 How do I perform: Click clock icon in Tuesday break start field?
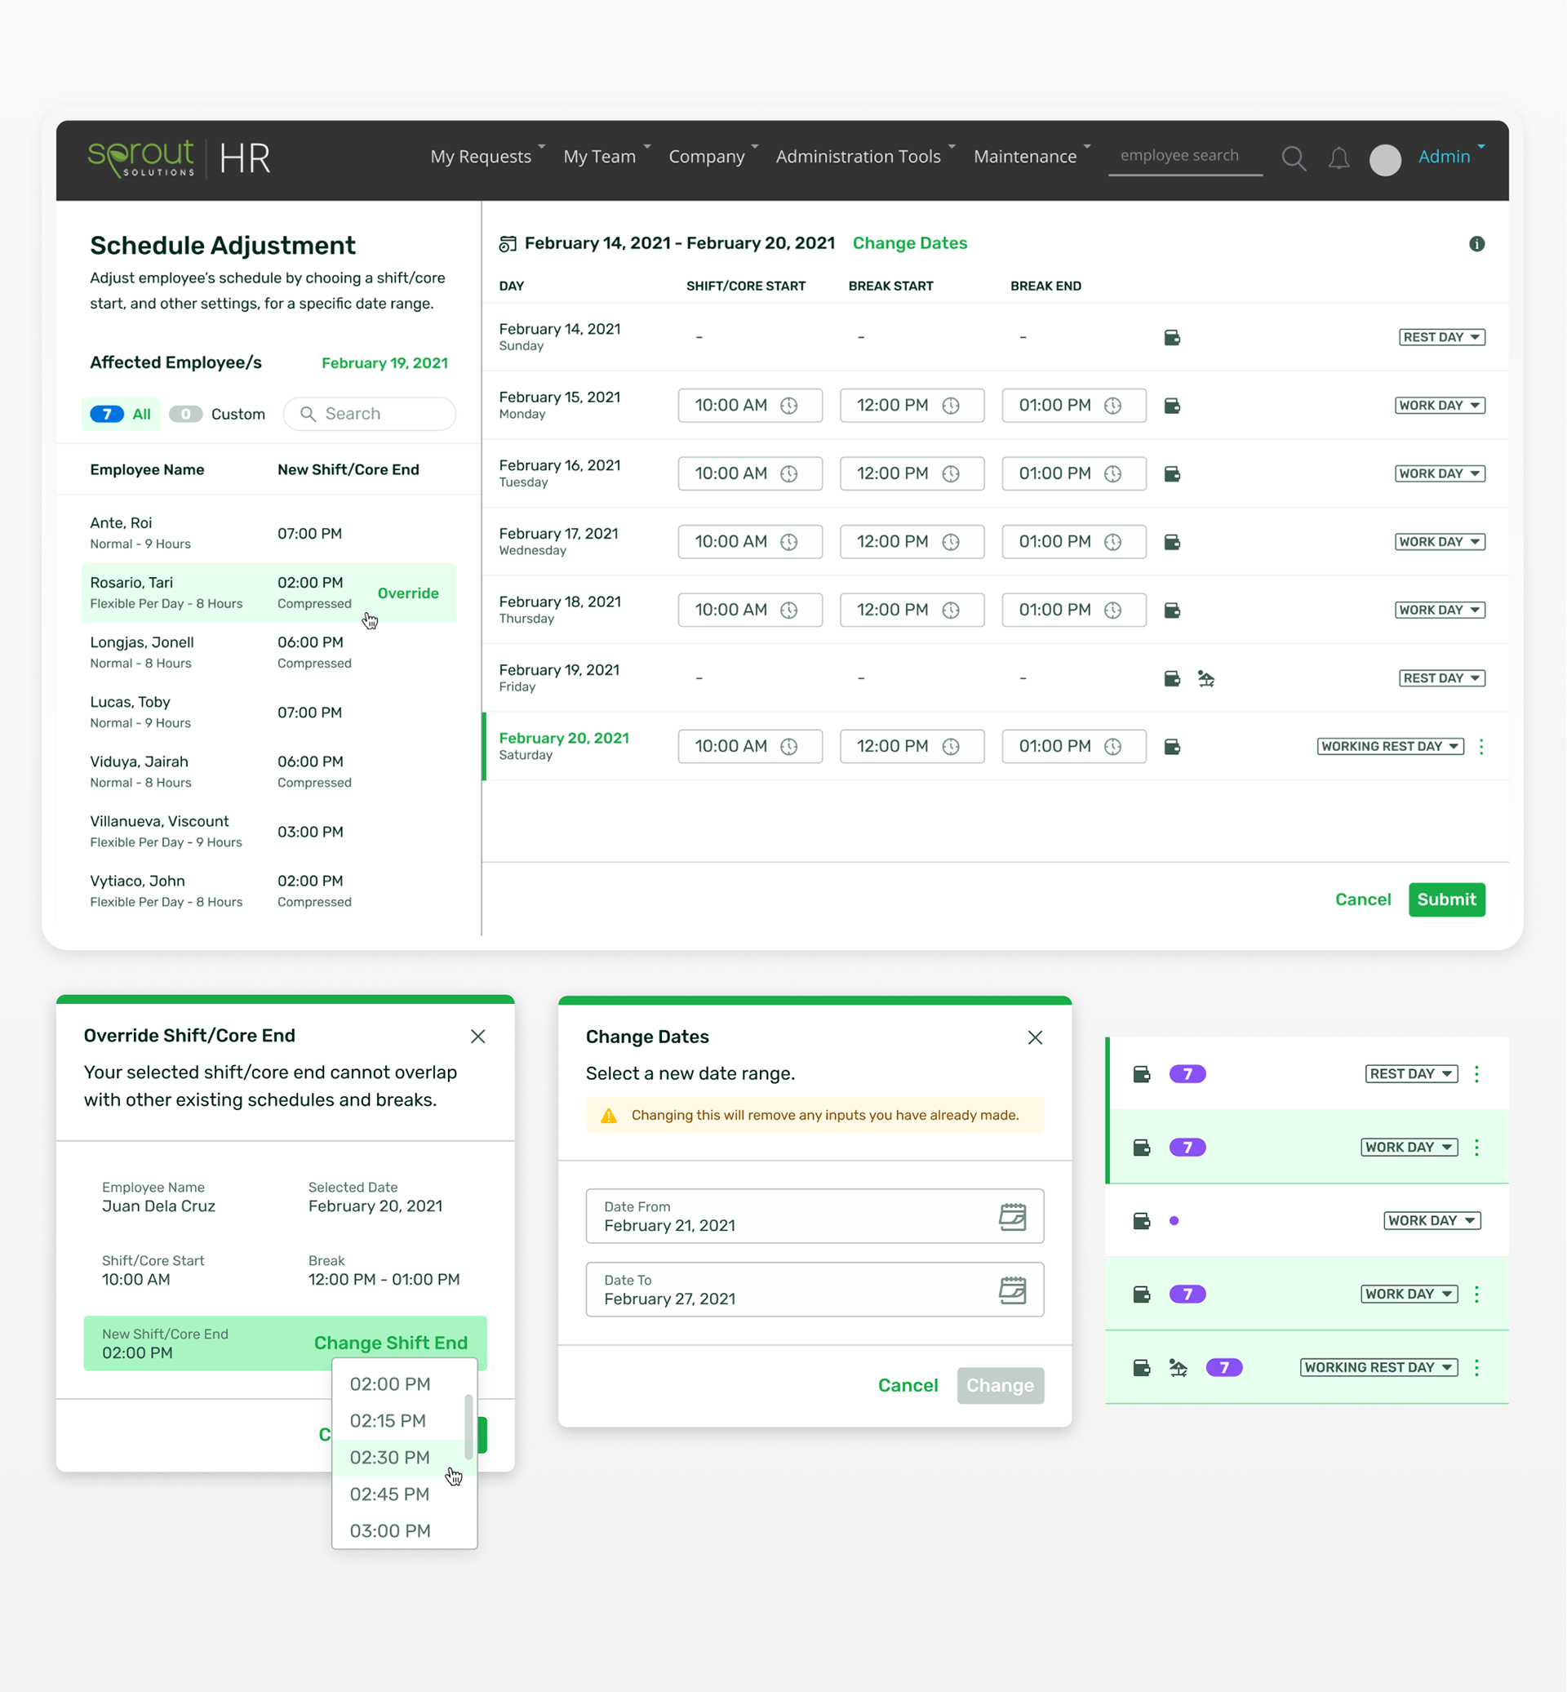point(951,473)
